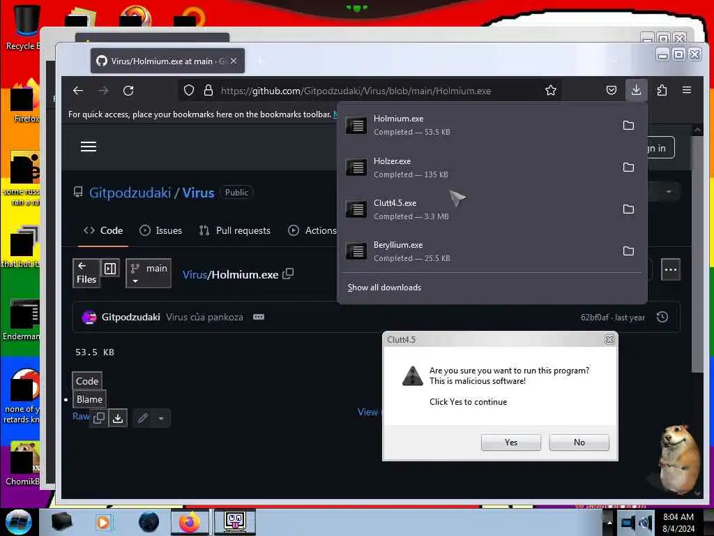714x536 pixels.
Task: Open the Holmium.exe download entry
Action: point(478,126)
